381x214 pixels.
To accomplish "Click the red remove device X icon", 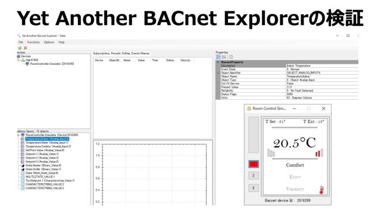I will point(25,48).
